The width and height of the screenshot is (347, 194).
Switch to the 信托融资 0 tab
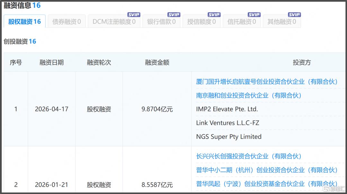(x=242, y=22)
